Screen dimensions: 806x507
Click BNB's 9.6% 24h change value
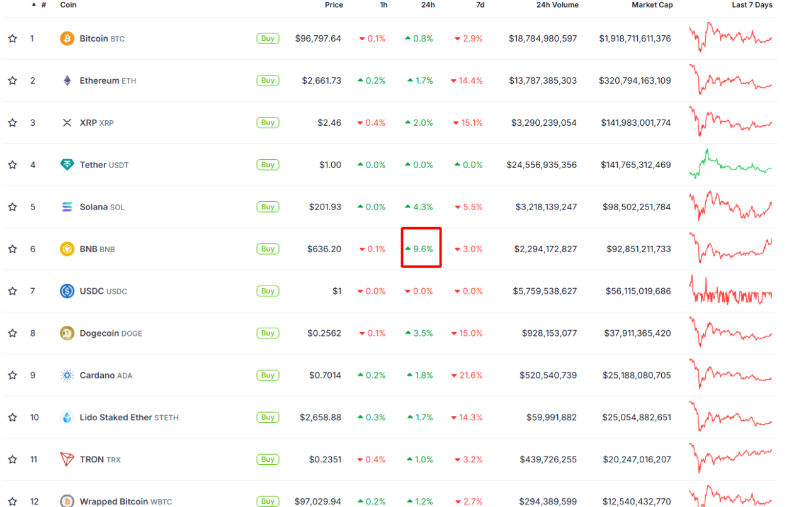point(423,249)
